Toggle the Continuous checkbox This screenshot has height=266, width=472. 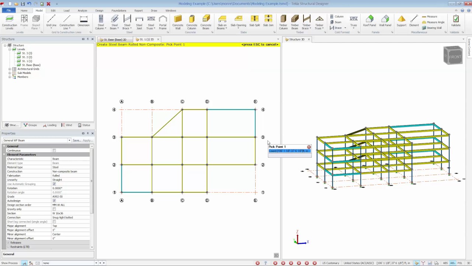coord(54,150)
